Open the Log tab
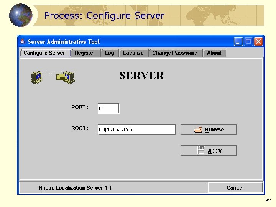Image resolution: width=276 pixels, height=207 pixels. click(x=110, y=53)
